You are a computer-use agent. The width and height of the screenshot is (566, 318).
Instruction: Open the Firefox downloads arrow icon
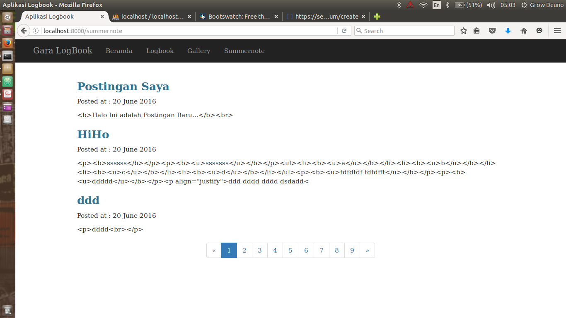pyautogui.click(x=508, y=31)
